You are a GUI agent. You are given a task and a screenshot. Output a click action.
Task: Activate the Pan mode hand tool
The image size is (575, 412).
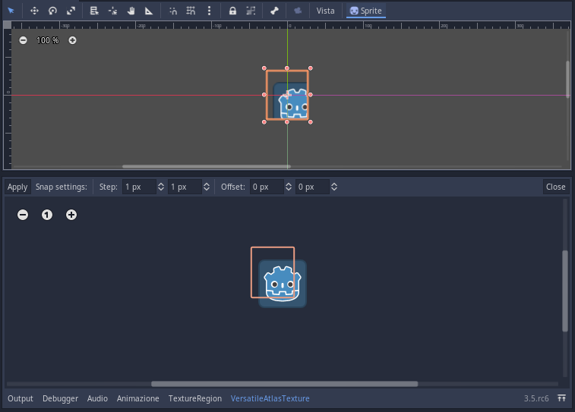tap(131, 11)
